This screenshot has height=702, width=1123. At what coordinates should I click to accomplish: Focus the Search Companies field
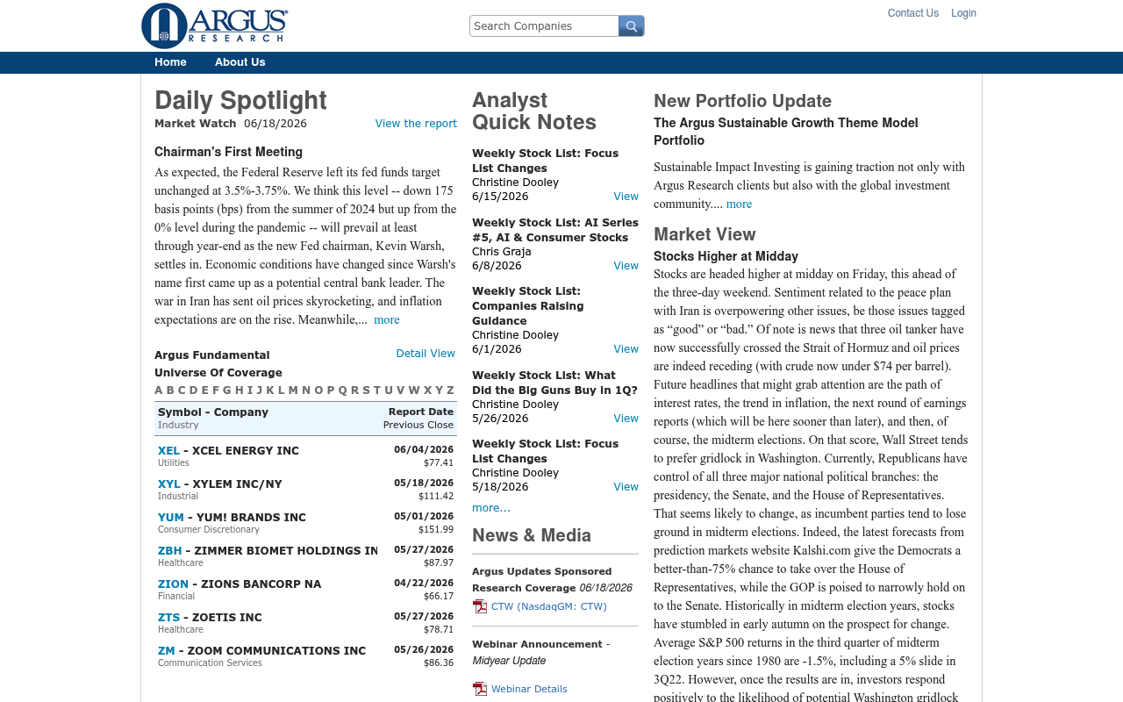coord(544,26)
